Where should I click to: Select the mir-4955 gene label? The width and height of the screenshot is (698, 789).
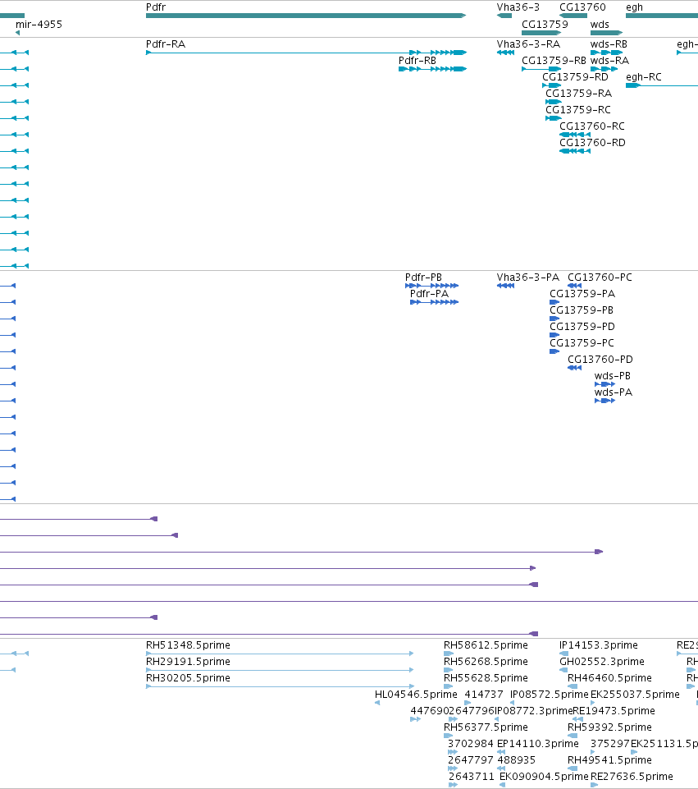coord(39,24)
